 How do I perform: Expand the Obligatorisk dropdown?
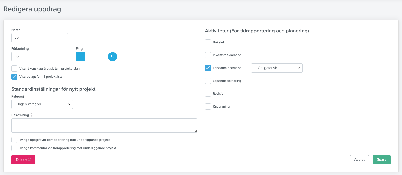(x=277, y=68)
